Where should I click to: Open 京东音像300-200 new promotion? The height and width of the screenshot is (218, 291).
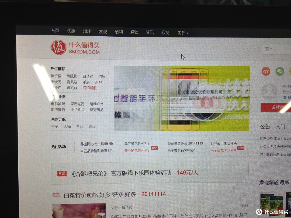pos(223,150)
